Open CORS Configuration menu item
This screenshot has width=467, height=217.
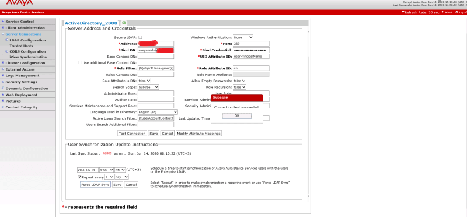(27, 51)
